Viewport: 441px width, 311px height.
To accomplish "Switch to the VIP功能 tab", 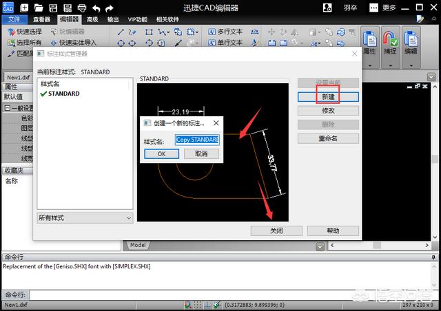I will (138, 19).
